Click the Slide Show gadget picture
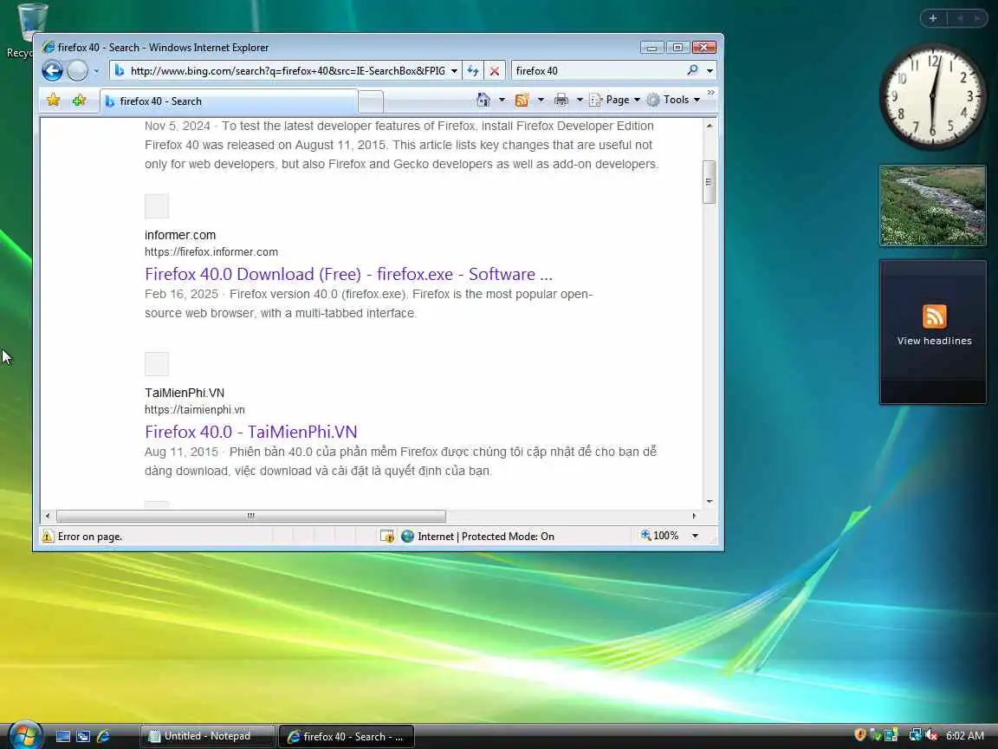998x749 pixels. tap(932, 205)
